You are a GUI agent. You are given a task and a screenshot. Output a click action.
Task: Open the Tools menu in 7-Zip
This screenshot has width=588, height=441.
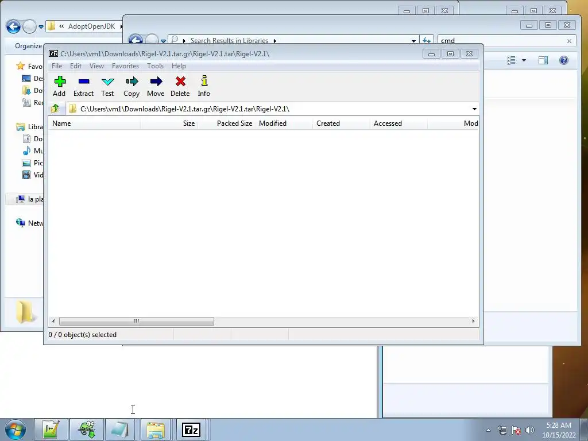tap(155, 66)
